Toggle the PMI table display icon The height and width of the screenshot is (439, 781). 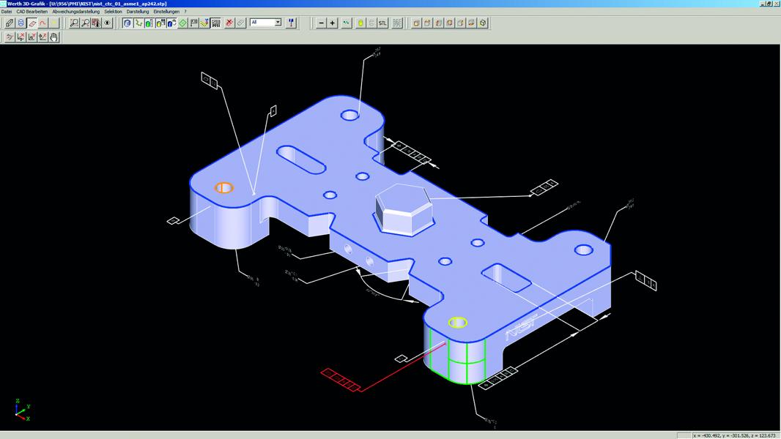[x=215, y=23]
